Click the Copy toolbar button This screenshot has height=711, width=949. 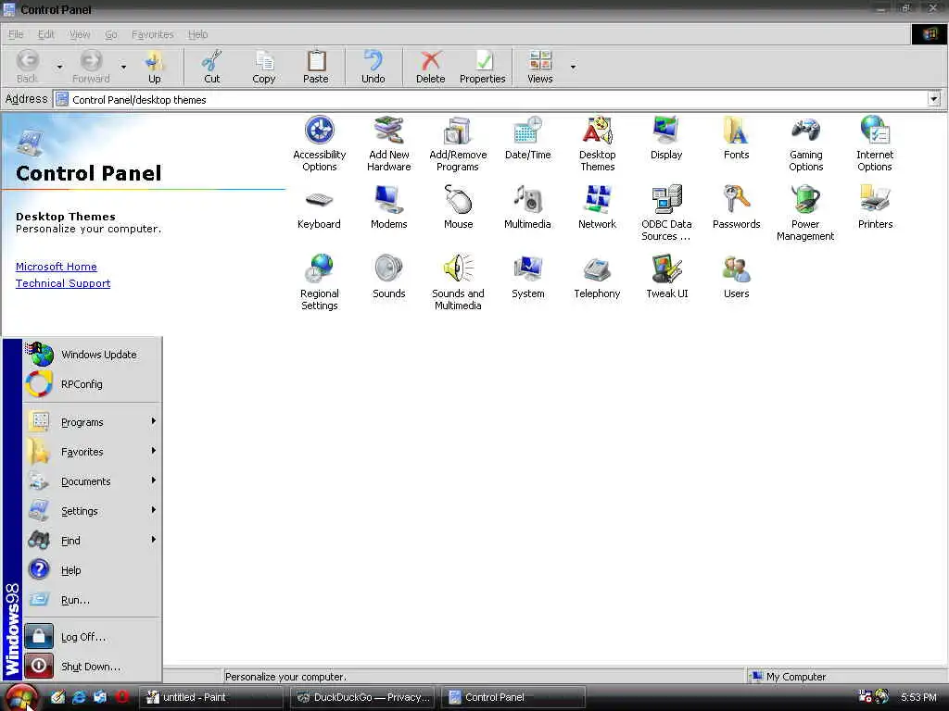click(264, 67)
